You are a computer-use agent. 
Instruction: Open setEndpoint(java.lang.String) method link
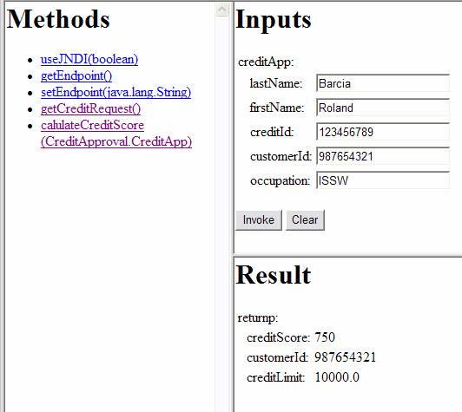point(115,93)
